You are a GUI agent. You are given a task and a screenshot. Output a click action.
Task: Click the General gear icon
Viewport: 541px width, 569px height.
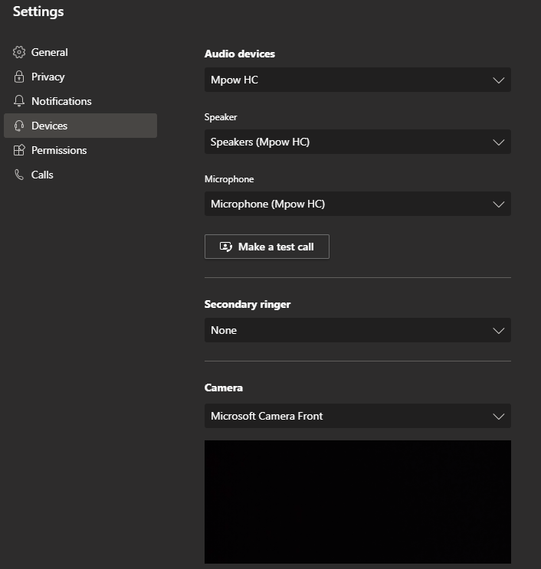[19, 52]
